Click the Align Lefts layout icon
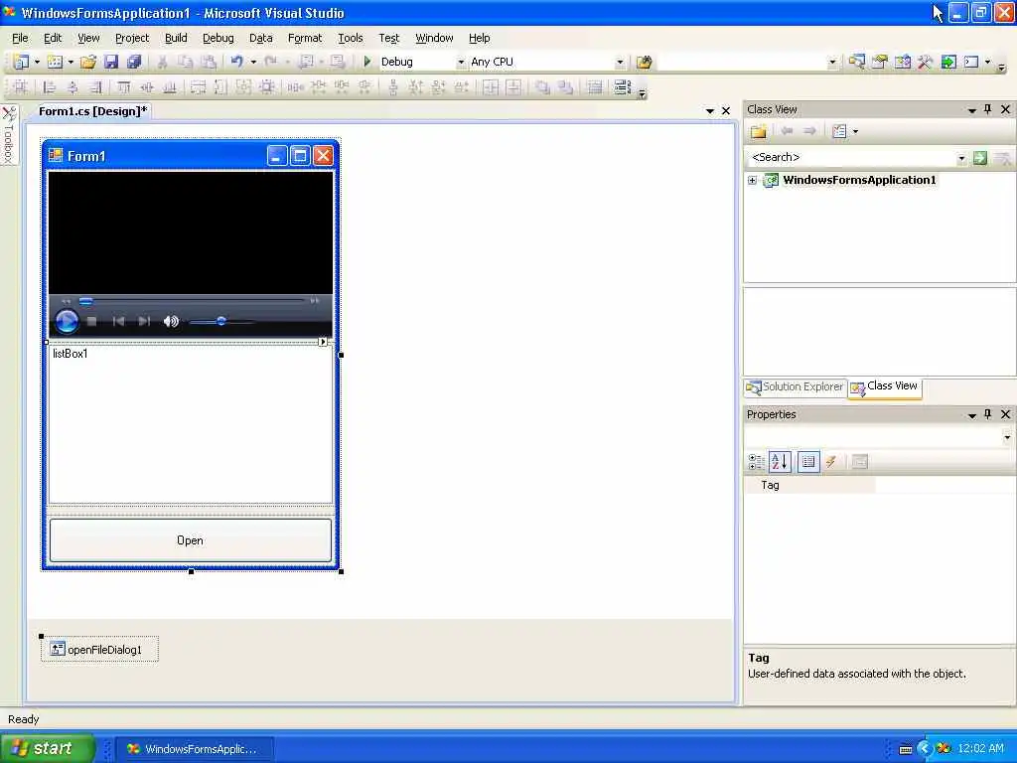The height and width of the screenshot is (763, 1017). coord(49,86)
